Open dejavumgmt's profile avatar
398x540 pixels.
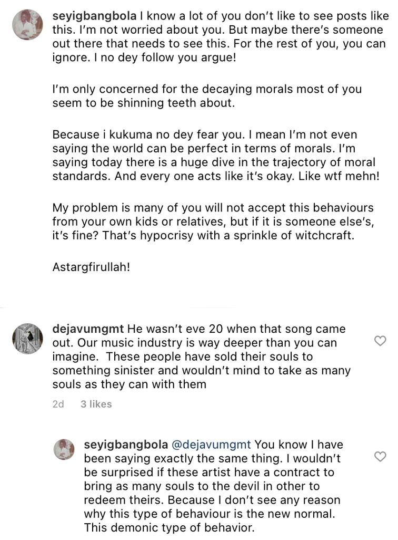click(27, 339)
